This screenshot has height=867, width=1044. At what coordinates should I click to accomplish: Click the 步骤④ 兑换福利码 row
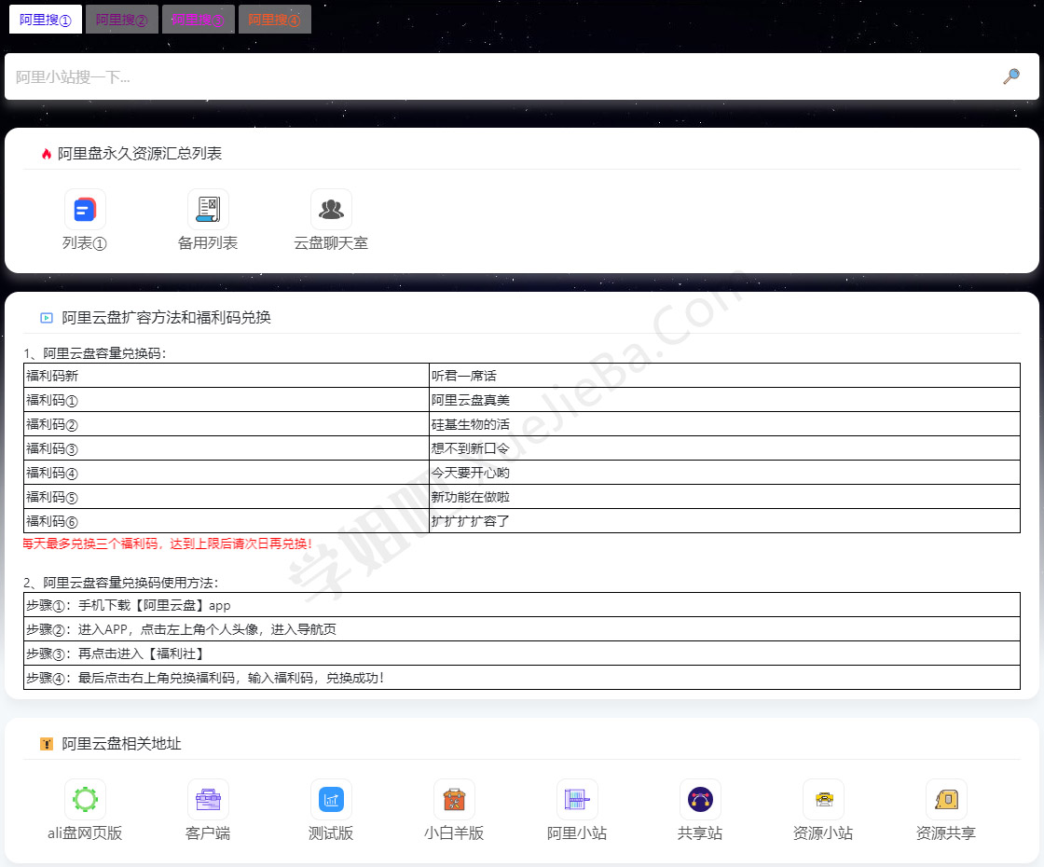point(522,677)
